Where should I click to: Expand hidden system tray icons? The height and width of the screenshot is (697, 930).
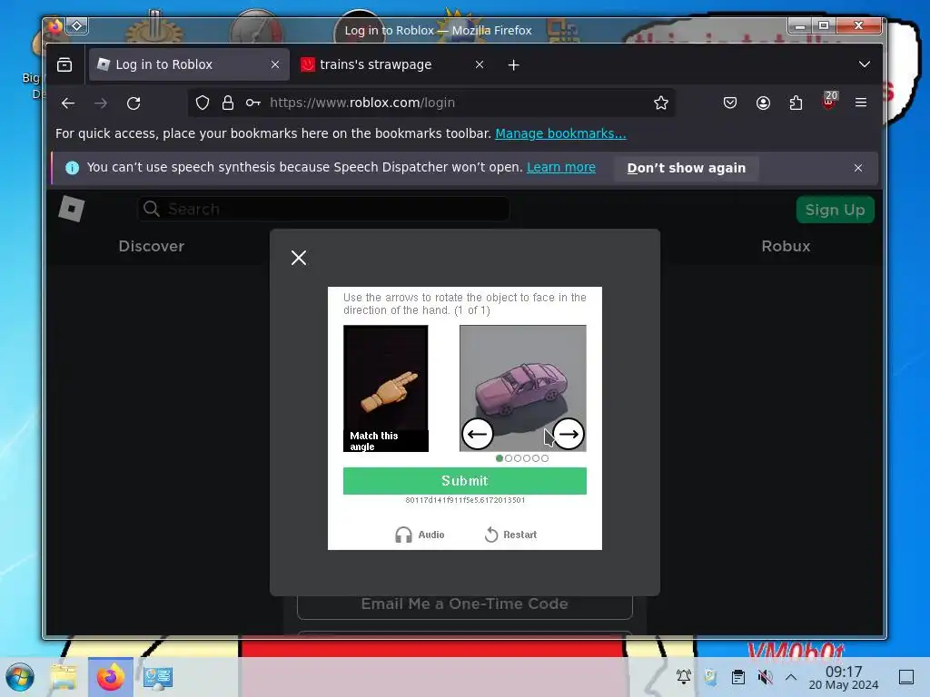click(x=791, y=676)
